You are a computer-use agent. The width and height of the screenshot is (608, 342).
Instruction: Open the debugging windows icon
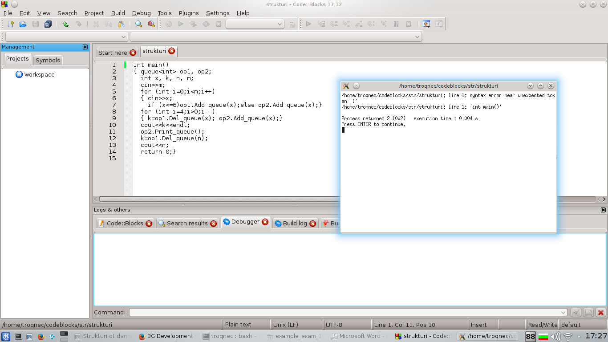426,24
